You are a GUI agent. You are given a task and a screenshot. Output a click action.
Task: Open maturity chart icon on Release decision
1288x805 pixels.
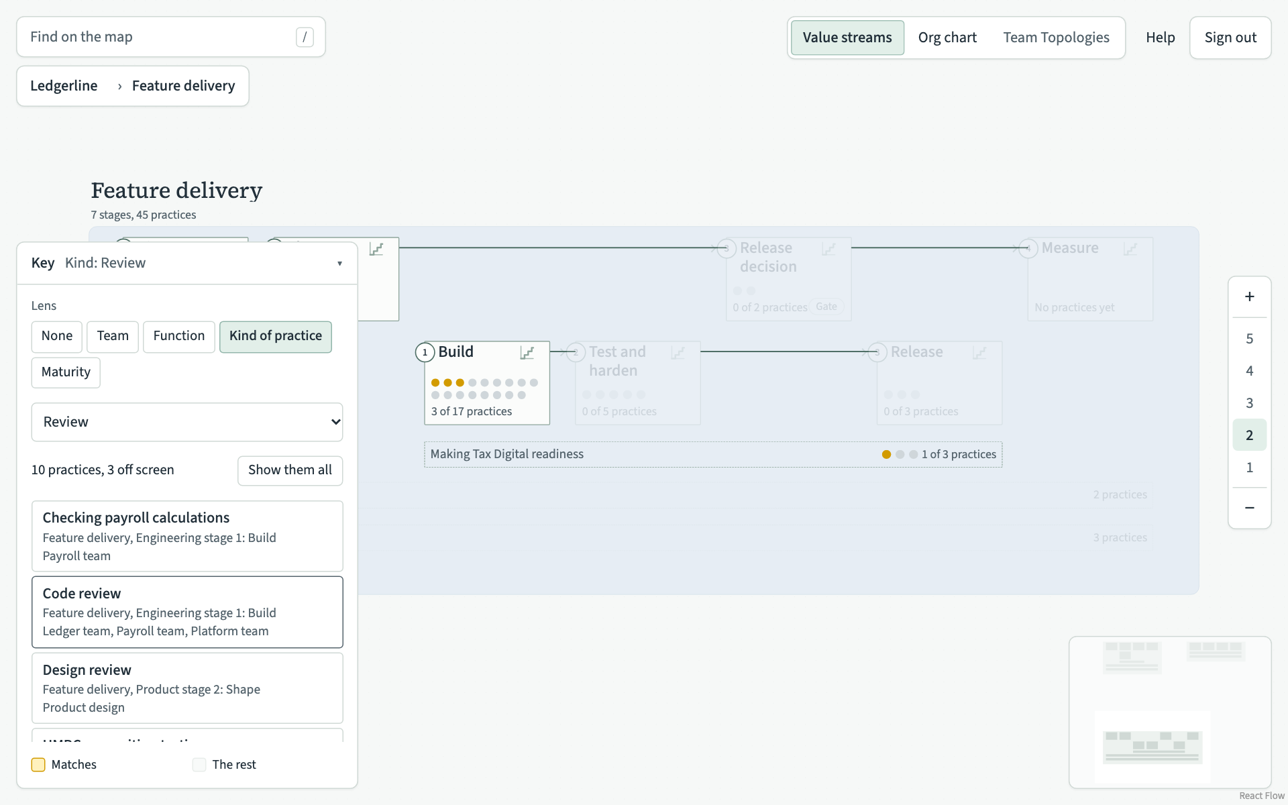[829, 249]
